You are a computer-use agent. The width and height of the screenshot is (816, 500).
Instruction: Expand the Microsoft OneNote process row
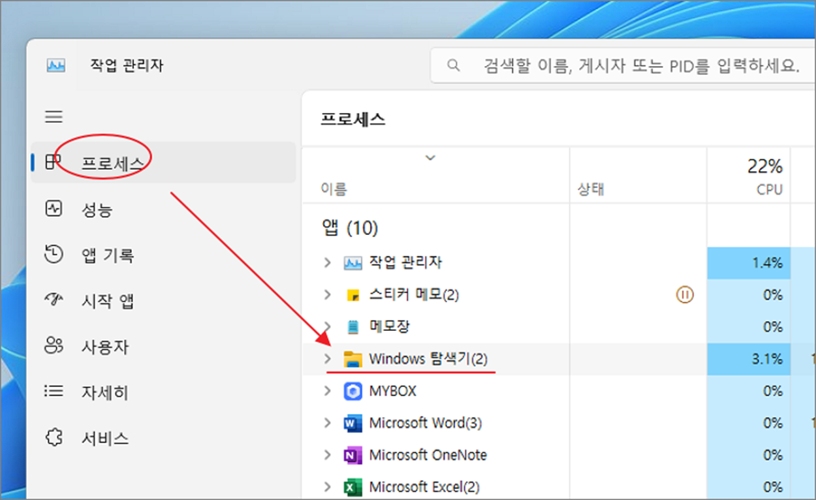(328, 455)
